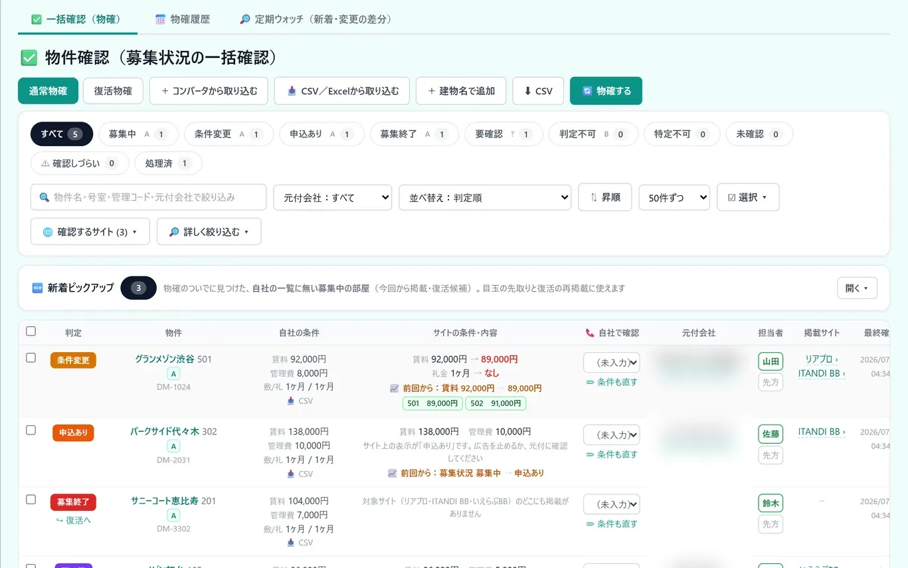Check the パークサイド代々木 302 row checkbox
This screenshot has width=908, height=568.
pos(31,430)
